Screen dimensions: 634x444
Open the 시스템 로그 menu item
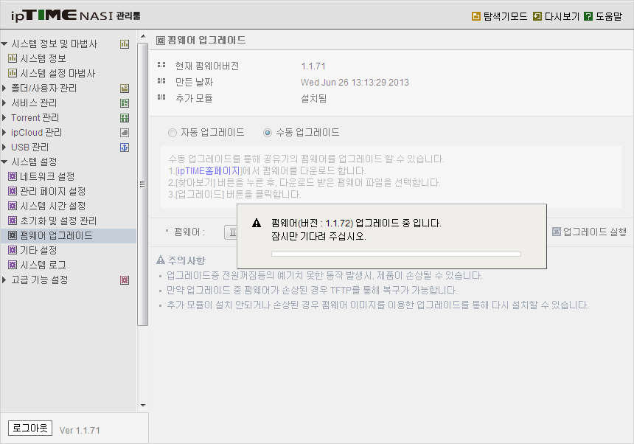click(x=43, y=265)
